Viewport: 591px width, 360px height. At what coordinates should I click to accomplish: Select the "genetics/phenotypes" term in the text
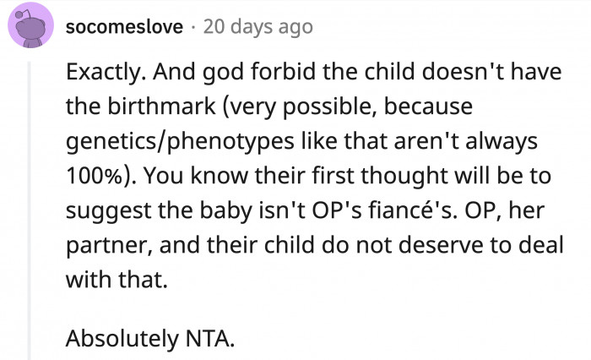(x=180, y=142)
